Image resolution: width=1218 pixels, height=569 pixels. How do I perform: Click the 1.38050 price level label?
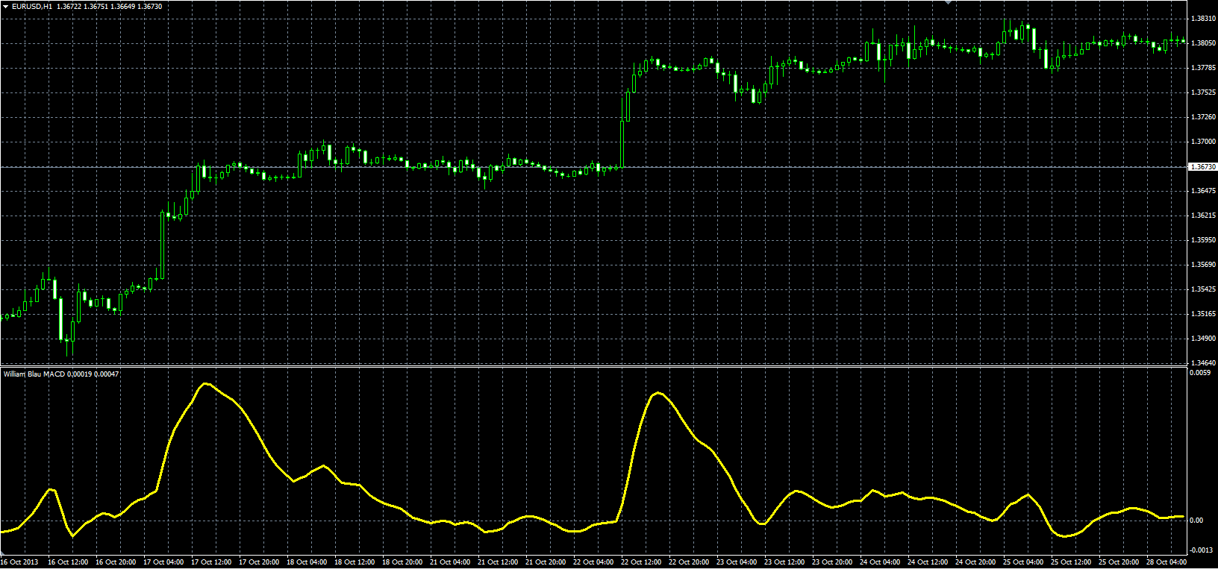[x=1203, y=43]
